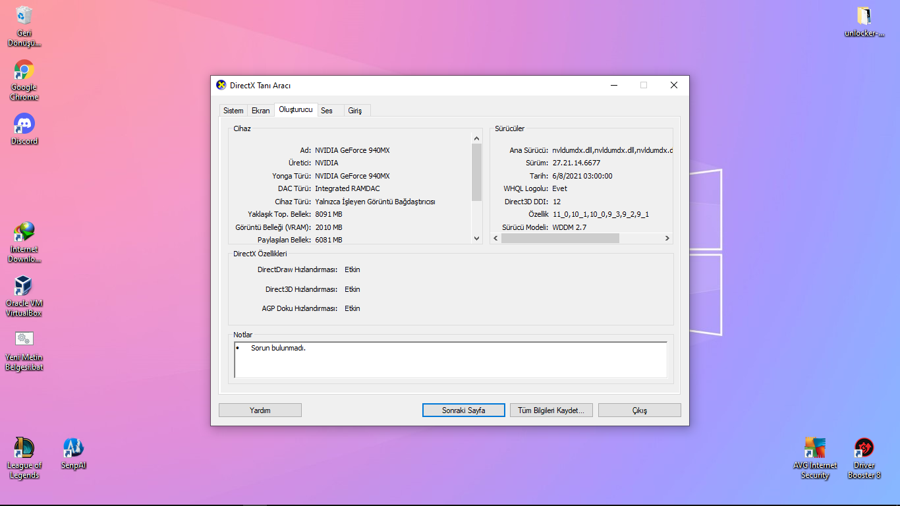Switch to the Sistem tab
This screenshot has width=900, height=506.
[233, 111]
